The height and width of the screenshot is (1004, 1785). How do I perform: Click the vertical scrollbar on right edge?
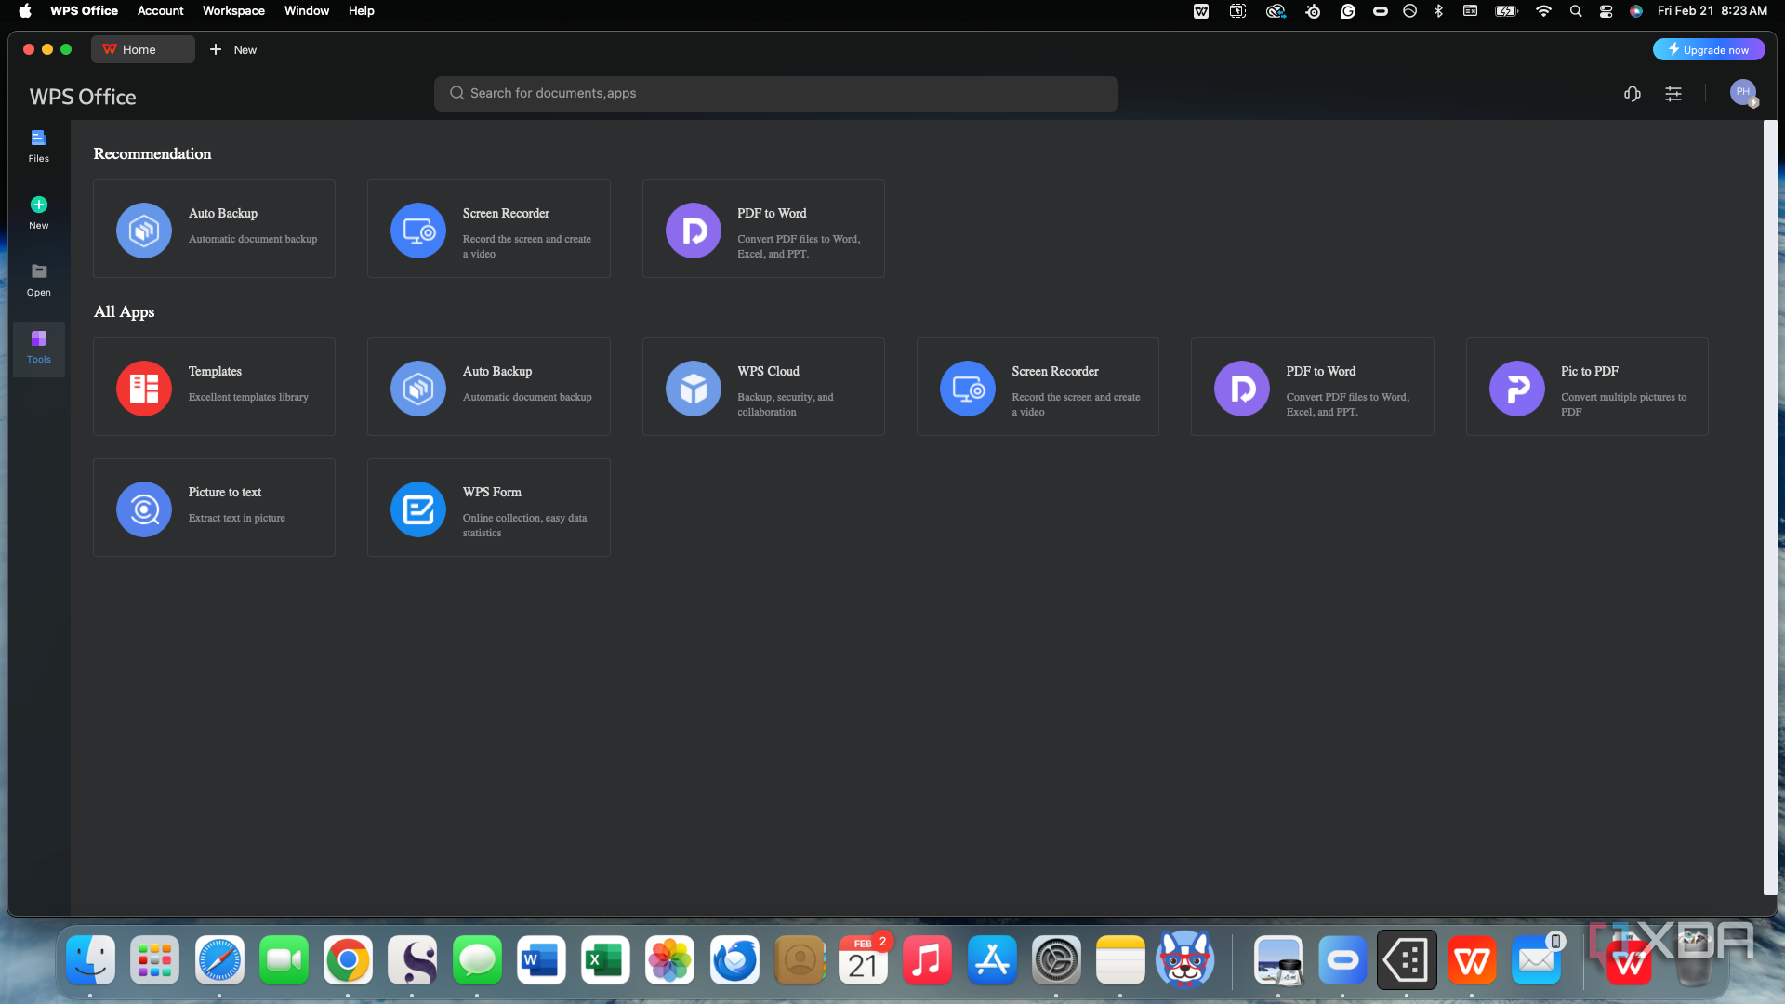(x=1770, y=508)
